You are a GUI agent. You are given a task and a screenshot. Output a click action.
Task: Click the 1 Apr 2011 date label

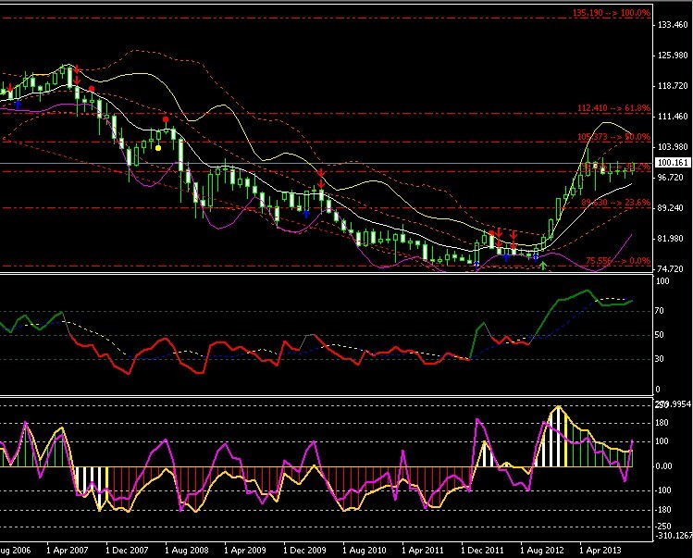point(423,551)
